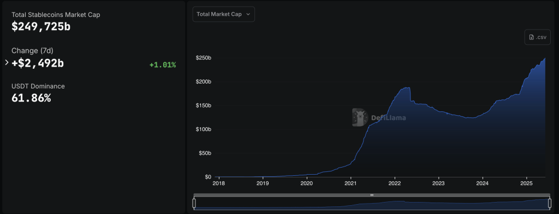Click the 61.86% USDT dominance value
This screenshot has height=214, width=559.
[x=31, y=98]
